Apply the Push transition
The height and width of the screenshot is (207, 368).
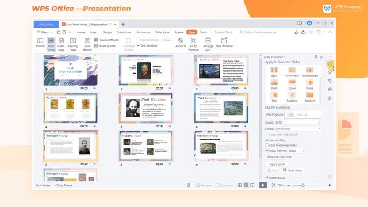[274, 85]
